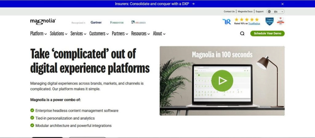The height and width of the screenshot is (138, 315).
Task: Open the Contact Us link
Action: [229, 12]
